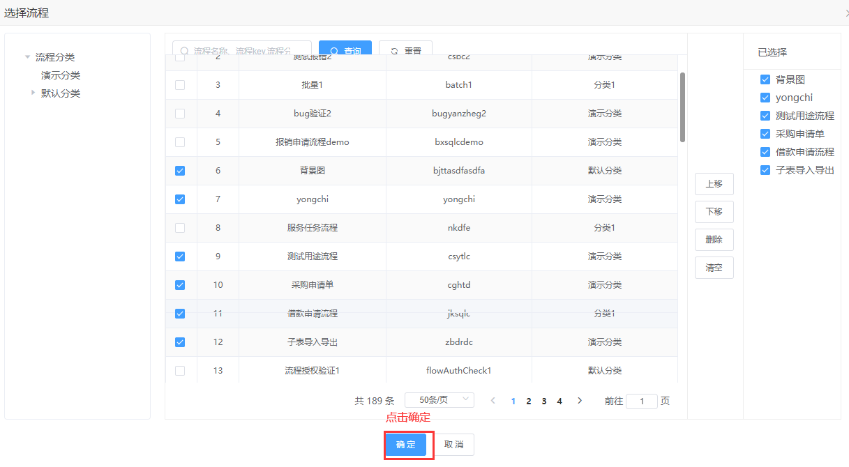Open the 50条/页 page size dropdown
This screenshot has height=467, width=849.
[439, 400]
